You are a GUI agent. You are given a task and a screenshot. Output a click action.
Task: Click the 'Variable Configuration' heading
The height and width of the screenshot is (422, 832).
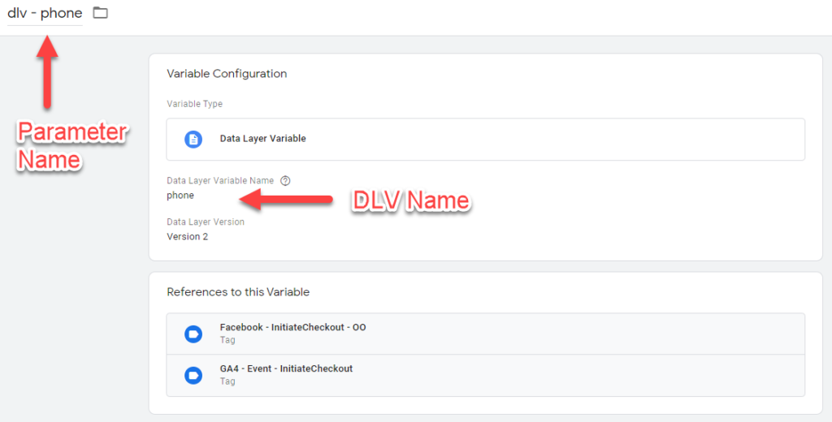click(227, 74)
